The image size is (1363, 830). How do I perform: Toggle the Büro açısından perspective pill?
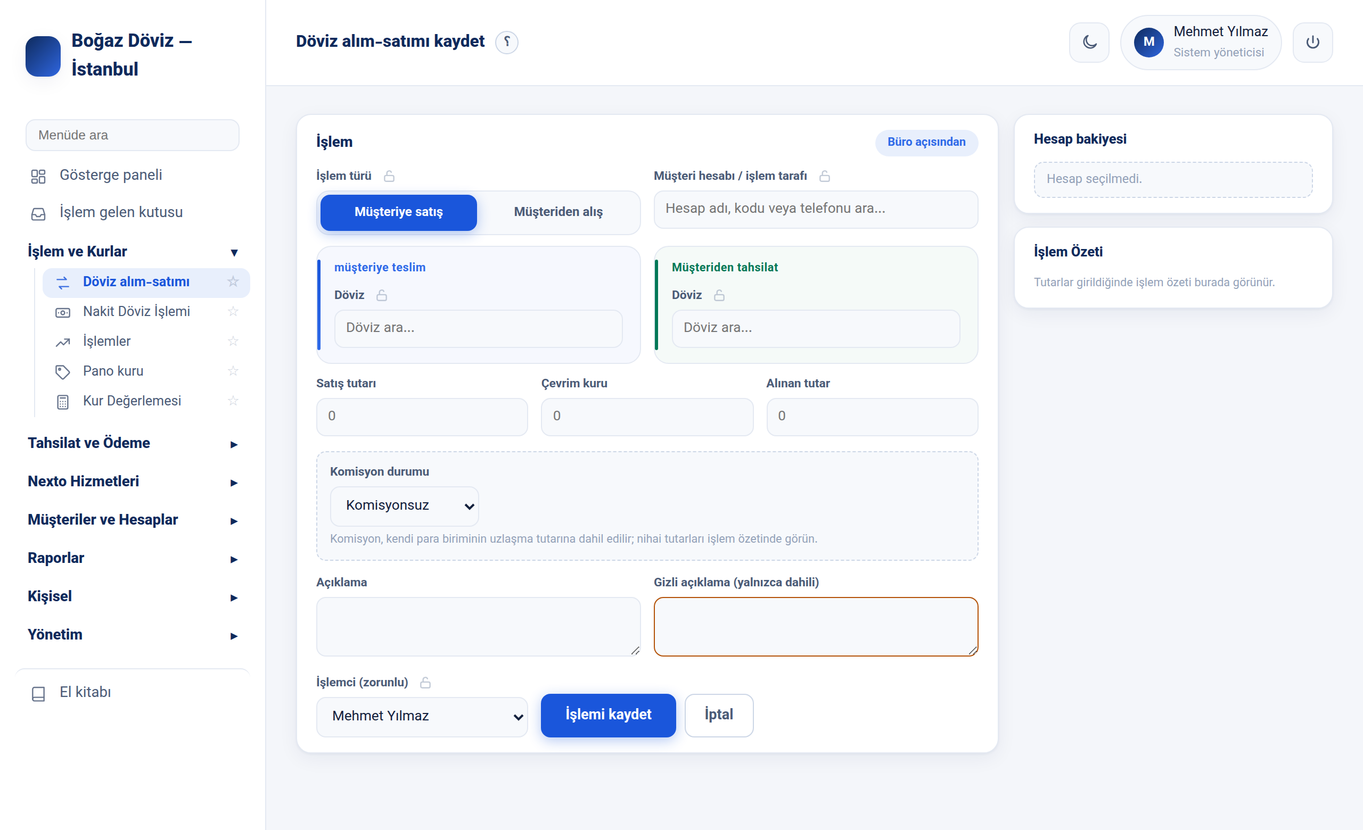(x=926, y=142)
